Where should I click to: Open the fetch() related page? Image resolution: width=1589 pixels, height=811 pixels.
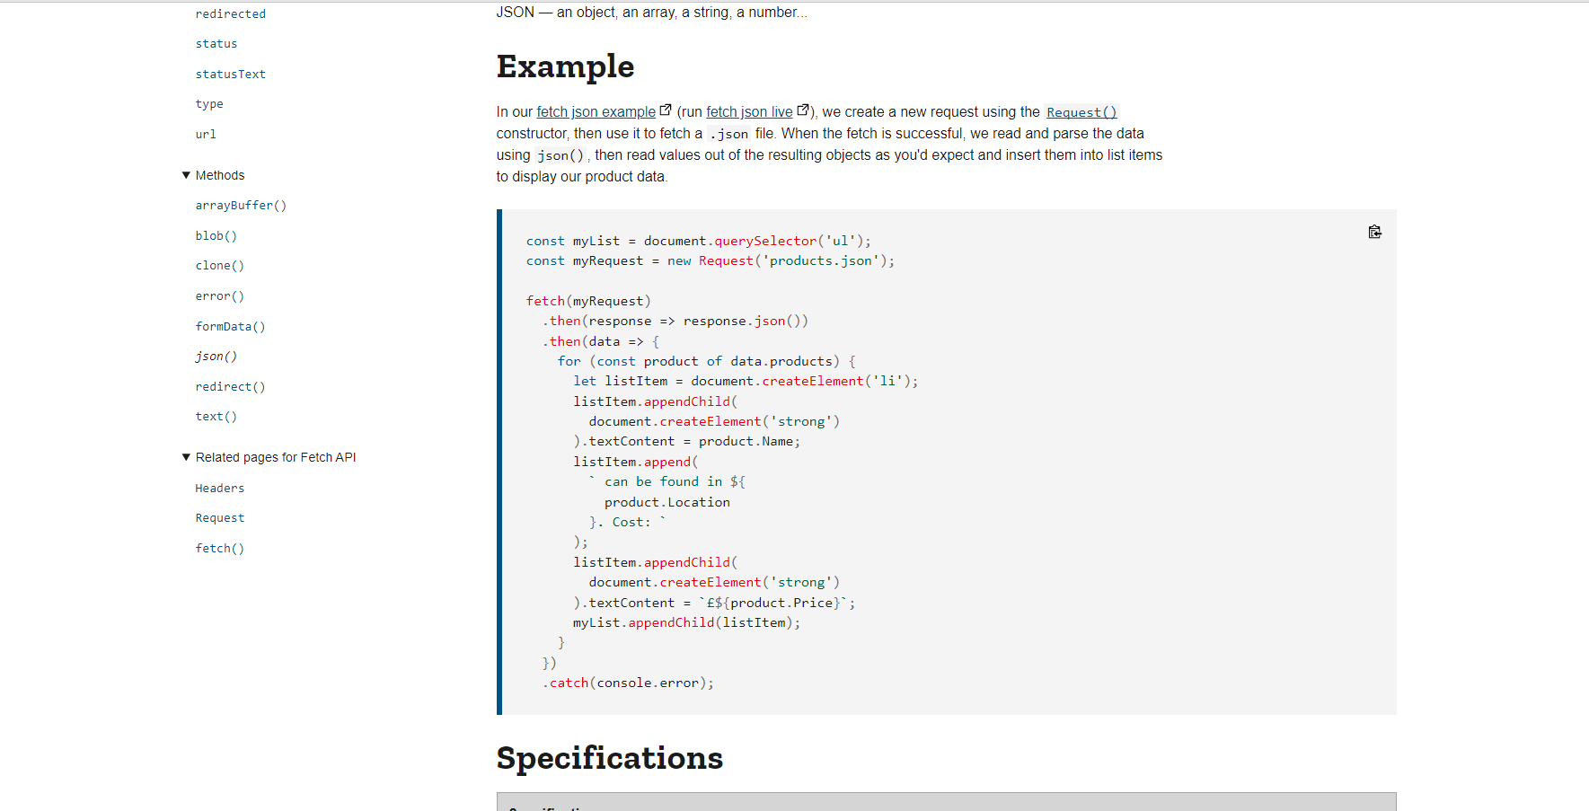(219, 548)
